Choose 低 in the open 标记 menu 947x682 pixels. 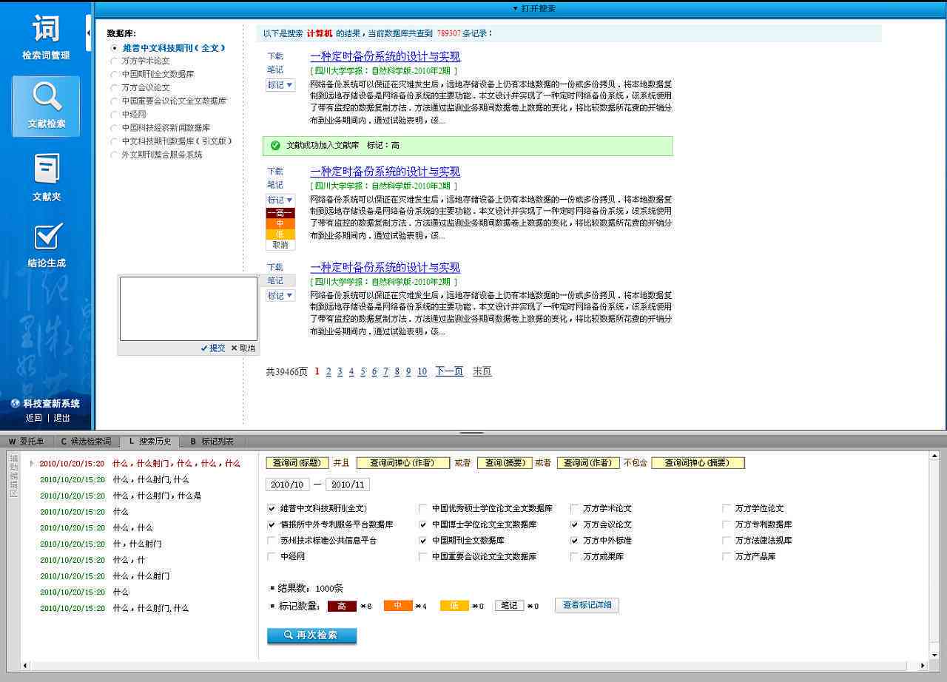click(280, 234)
